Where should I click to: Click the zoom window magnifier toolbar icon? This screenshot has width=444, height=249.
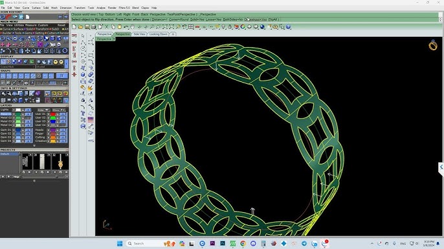coord(159,27)
